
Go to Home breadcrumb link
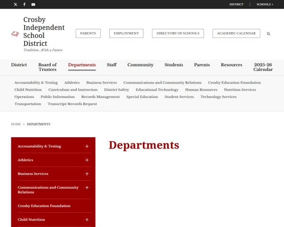[16, 124]
